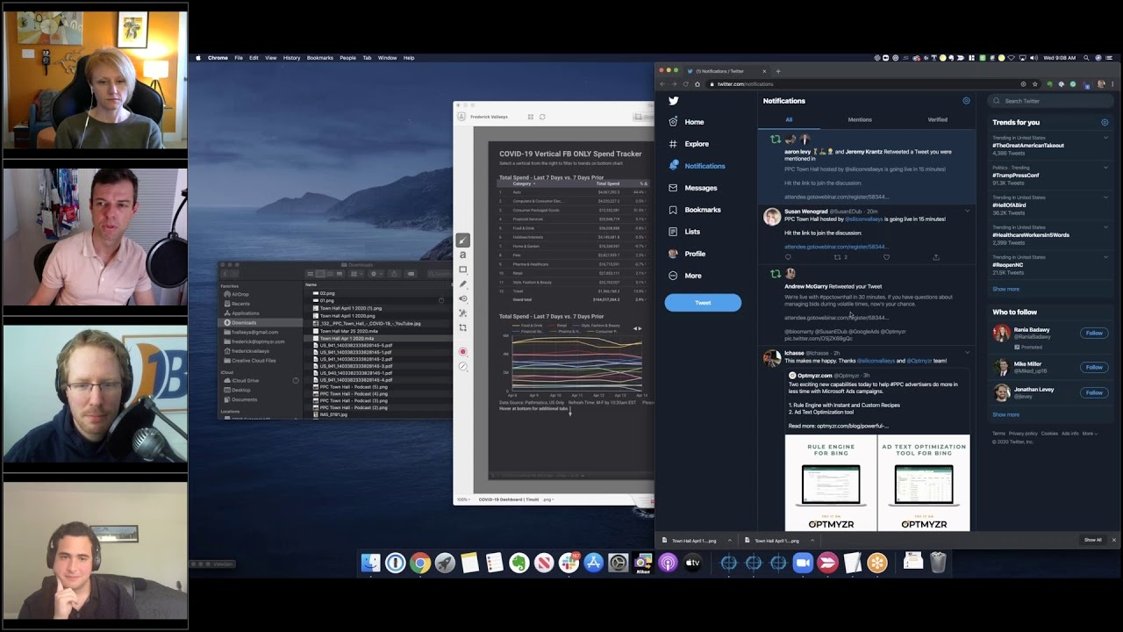Expand options for #TheGreatAmericanTakeout trend
The width and height of the screenshot is (1123, 632).
tap(1105, 138)
